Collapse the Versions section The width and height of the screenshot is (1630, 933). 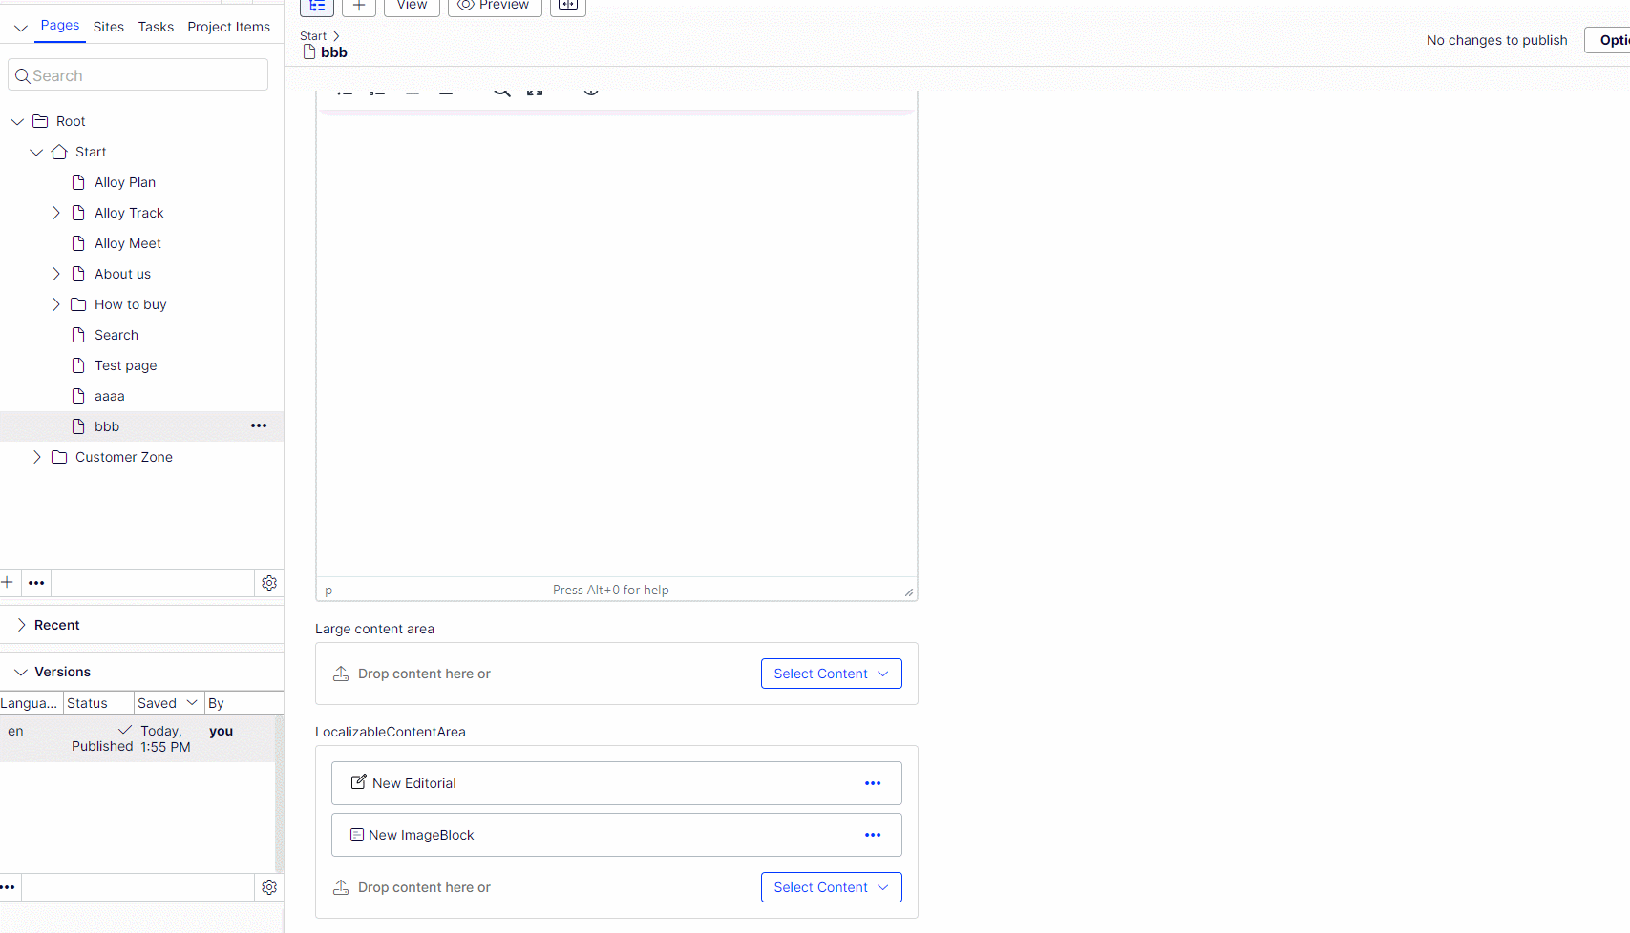point(21,671)
